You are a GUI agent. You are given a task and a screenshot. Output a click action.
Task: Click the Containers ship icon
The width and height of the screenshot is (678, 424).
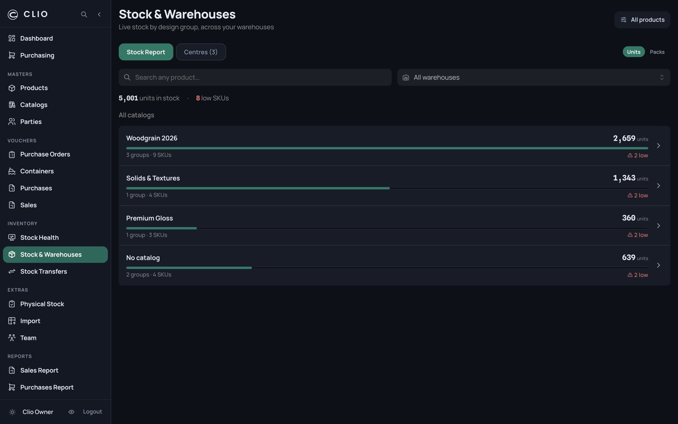[x=12, y=171]
